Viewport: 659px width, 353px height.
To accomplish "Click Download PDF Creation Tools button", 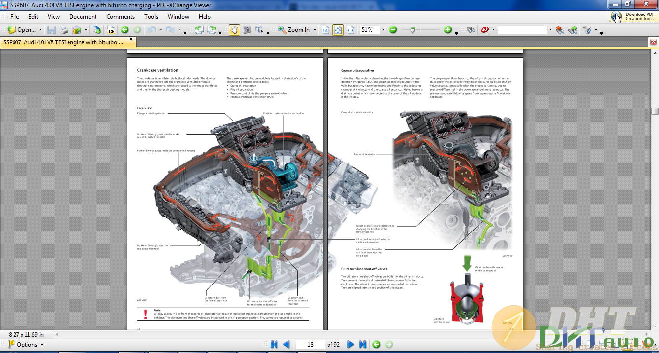I will coord(633,16).
